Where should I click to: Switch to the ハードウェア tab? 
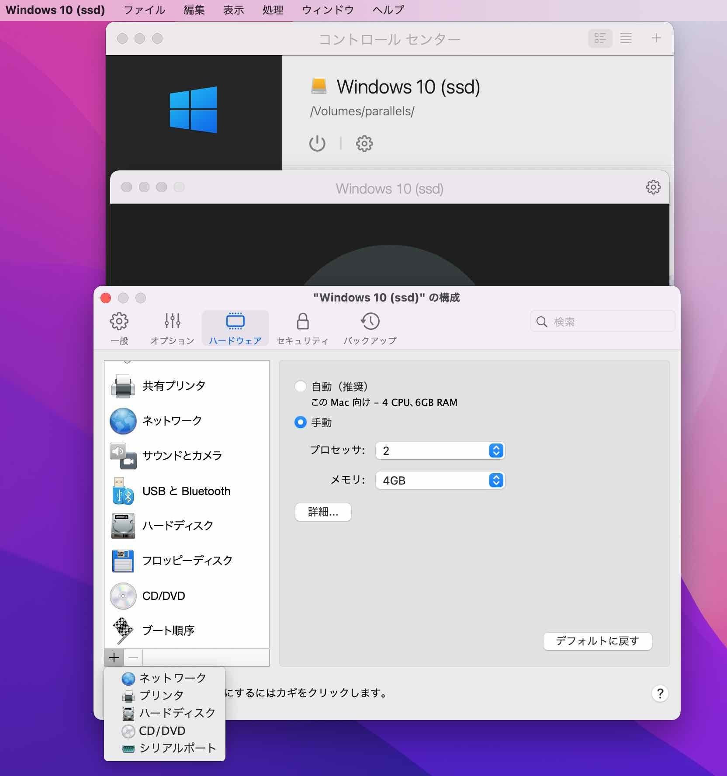[235, 329]
